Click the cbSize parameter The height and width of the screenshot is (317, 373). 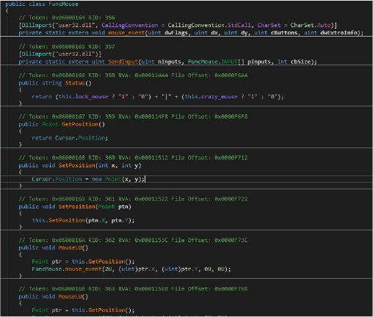point(300,62)
